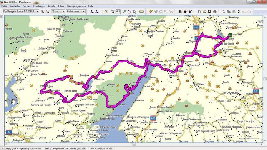Image resolution: width=267 pixels, height=150 pixels.
Task: Click the zoom in magnifier icon
Action: pos(43,12)
